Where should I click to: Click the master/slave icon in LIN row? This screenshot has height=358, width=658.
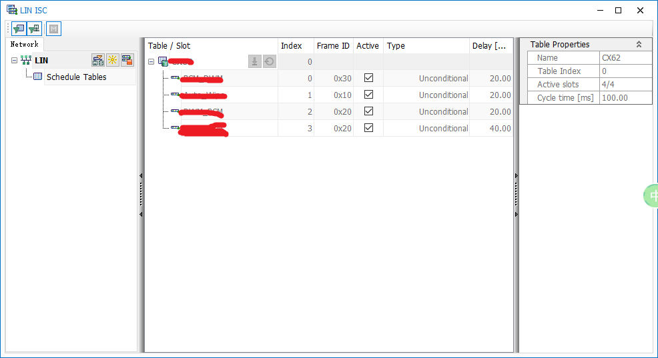coord(98,61)
